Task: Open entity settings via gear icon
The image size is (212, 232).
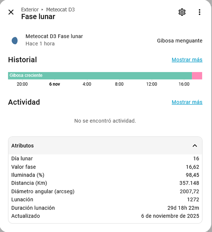Action: click(x=182, y=12)
